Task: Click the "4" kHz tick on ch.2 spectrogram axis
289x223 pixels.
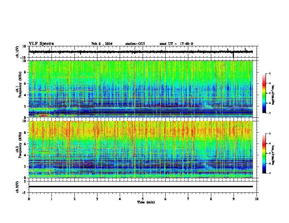Action: coord(26,155)
